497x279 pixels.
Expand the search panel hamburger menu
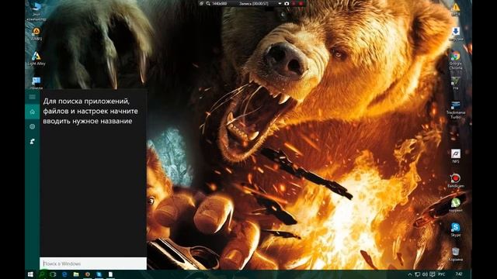(33, 97)
